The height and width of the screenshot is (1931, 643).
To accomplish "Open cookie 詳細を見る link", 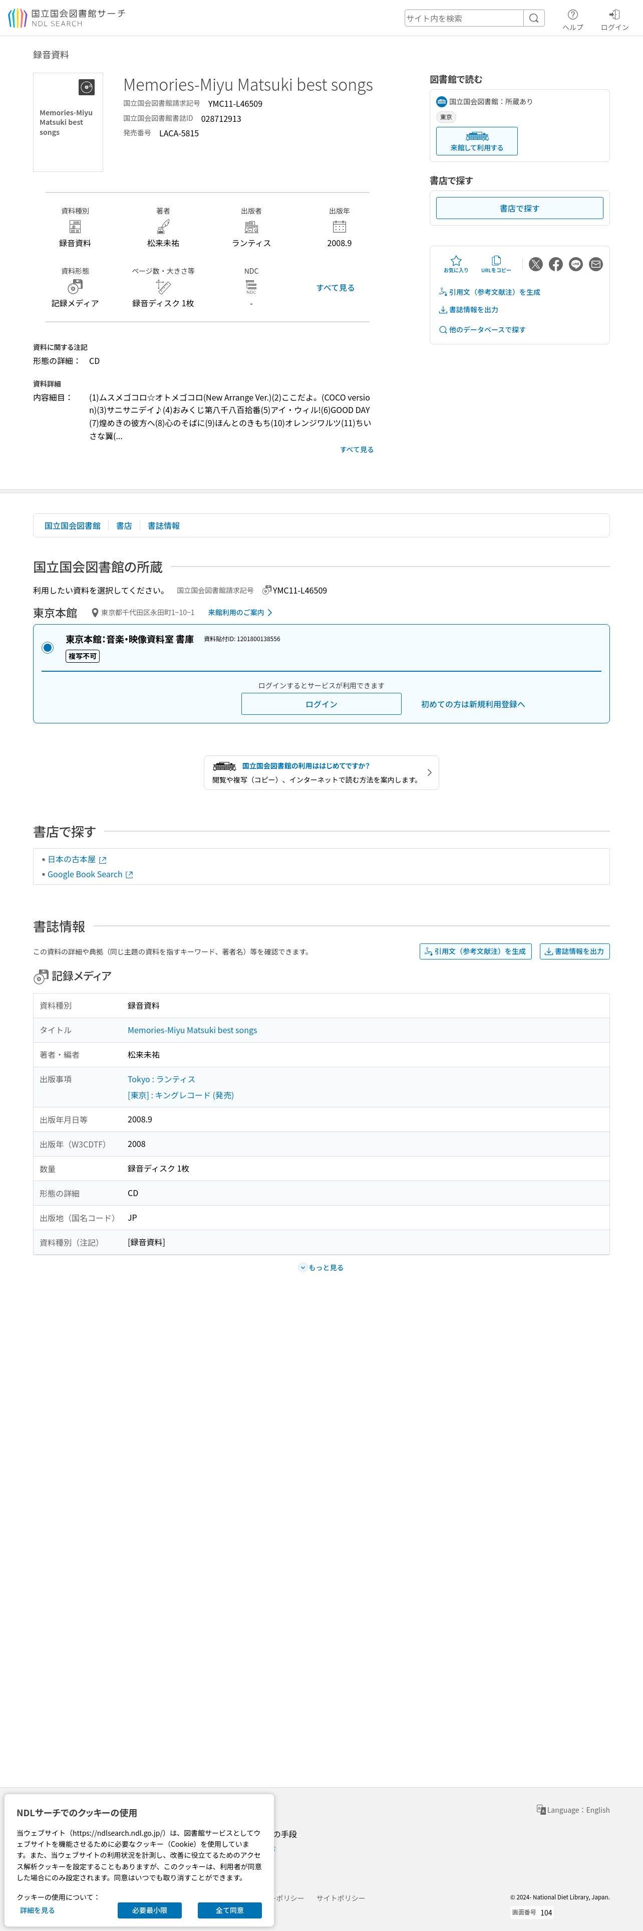I will (38, 1910).
